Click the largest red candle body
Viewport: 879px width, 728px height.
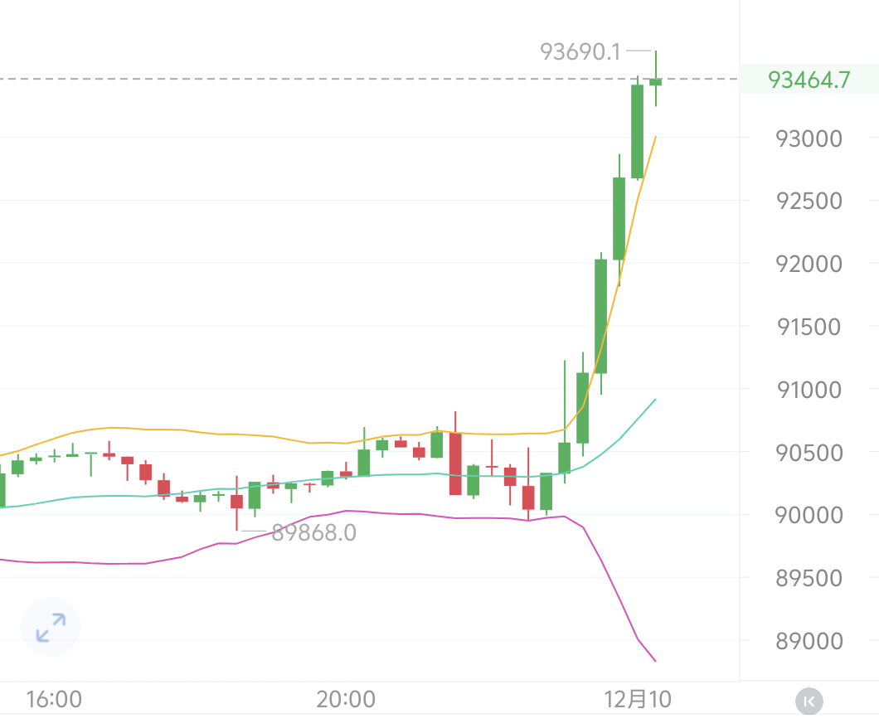(x=455, y=463)
